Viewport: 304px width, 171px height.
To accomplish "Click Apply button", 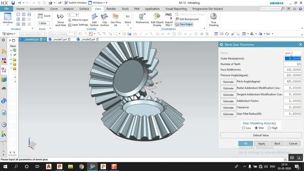I will click(x=261, y=143).
